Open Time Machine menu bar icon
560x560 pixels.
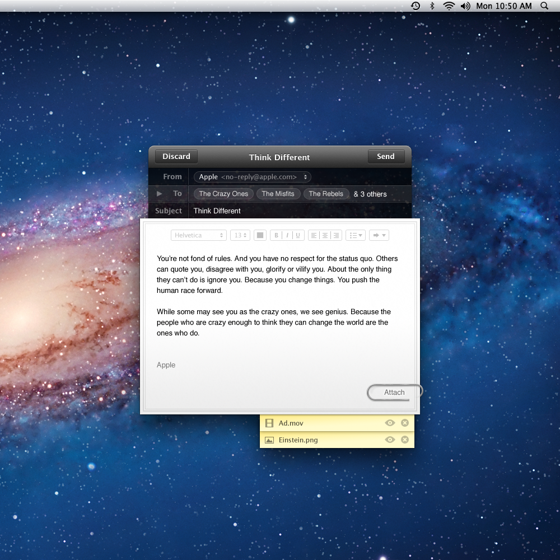pos(416,6)
